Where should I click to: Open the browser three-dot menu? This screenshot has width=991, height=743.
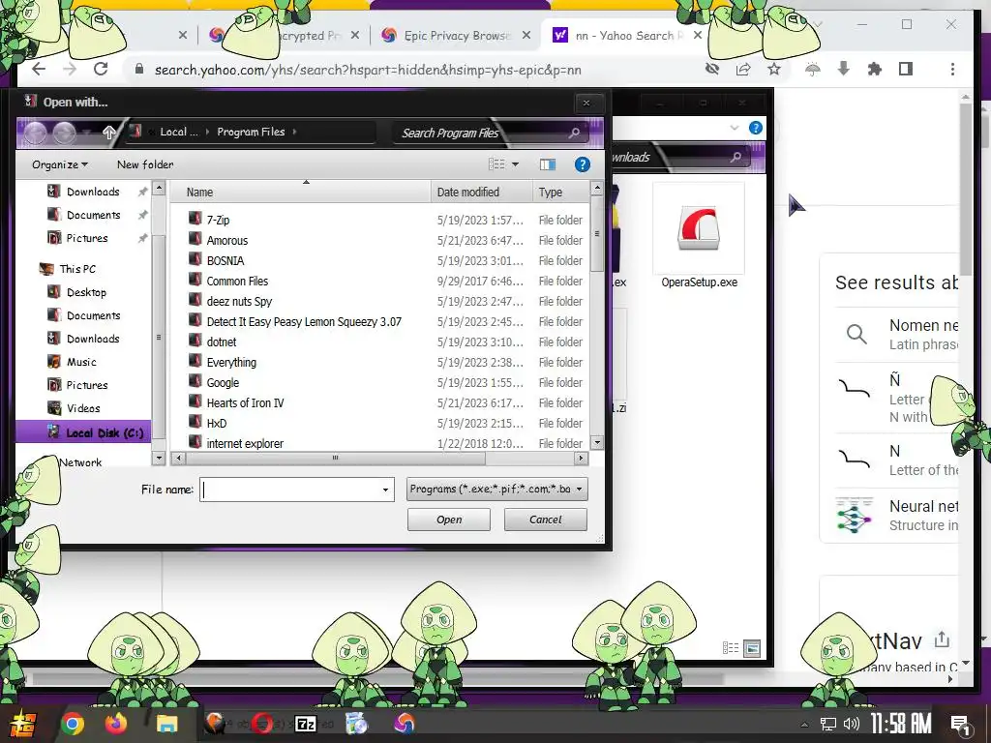pyautogui.click(x=952, y=69)
